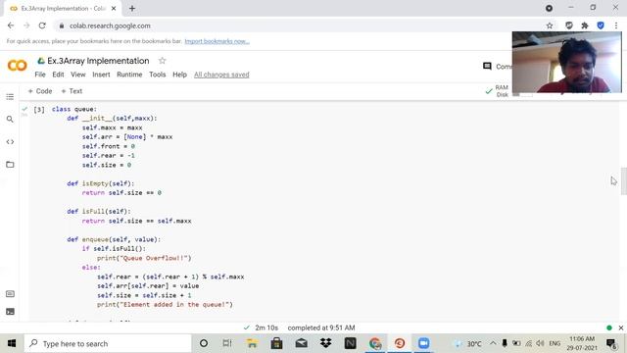Screen dimensions: 627x353
Task: Open Microsoft Store from taskbar
Action: tap(276, 343)
